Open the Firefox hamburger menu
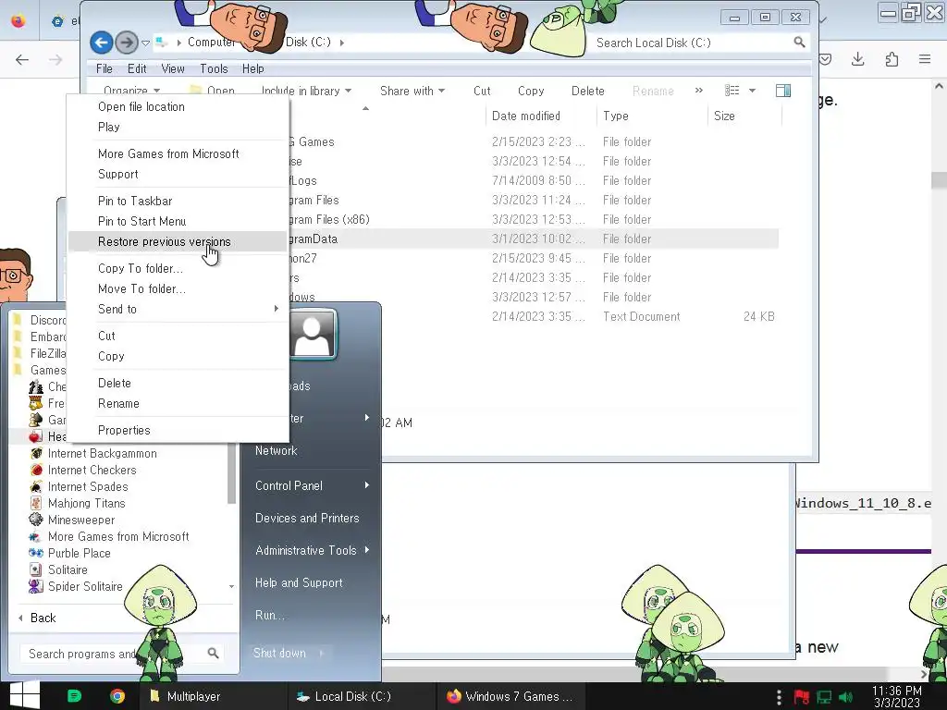 tap(925, 59)
